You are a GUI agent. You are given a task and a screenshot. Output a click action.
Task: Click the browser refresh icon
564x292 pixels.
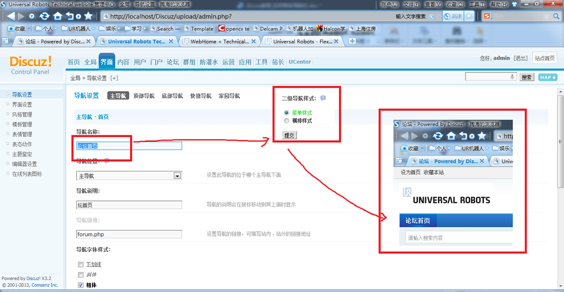point(45,16)
